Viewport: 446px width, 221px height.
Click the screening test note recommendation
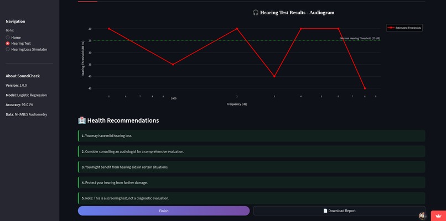point(251,198)
